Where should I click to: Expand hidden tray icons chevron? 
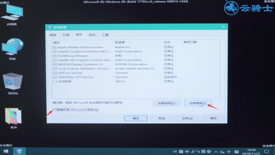[216, 152]
